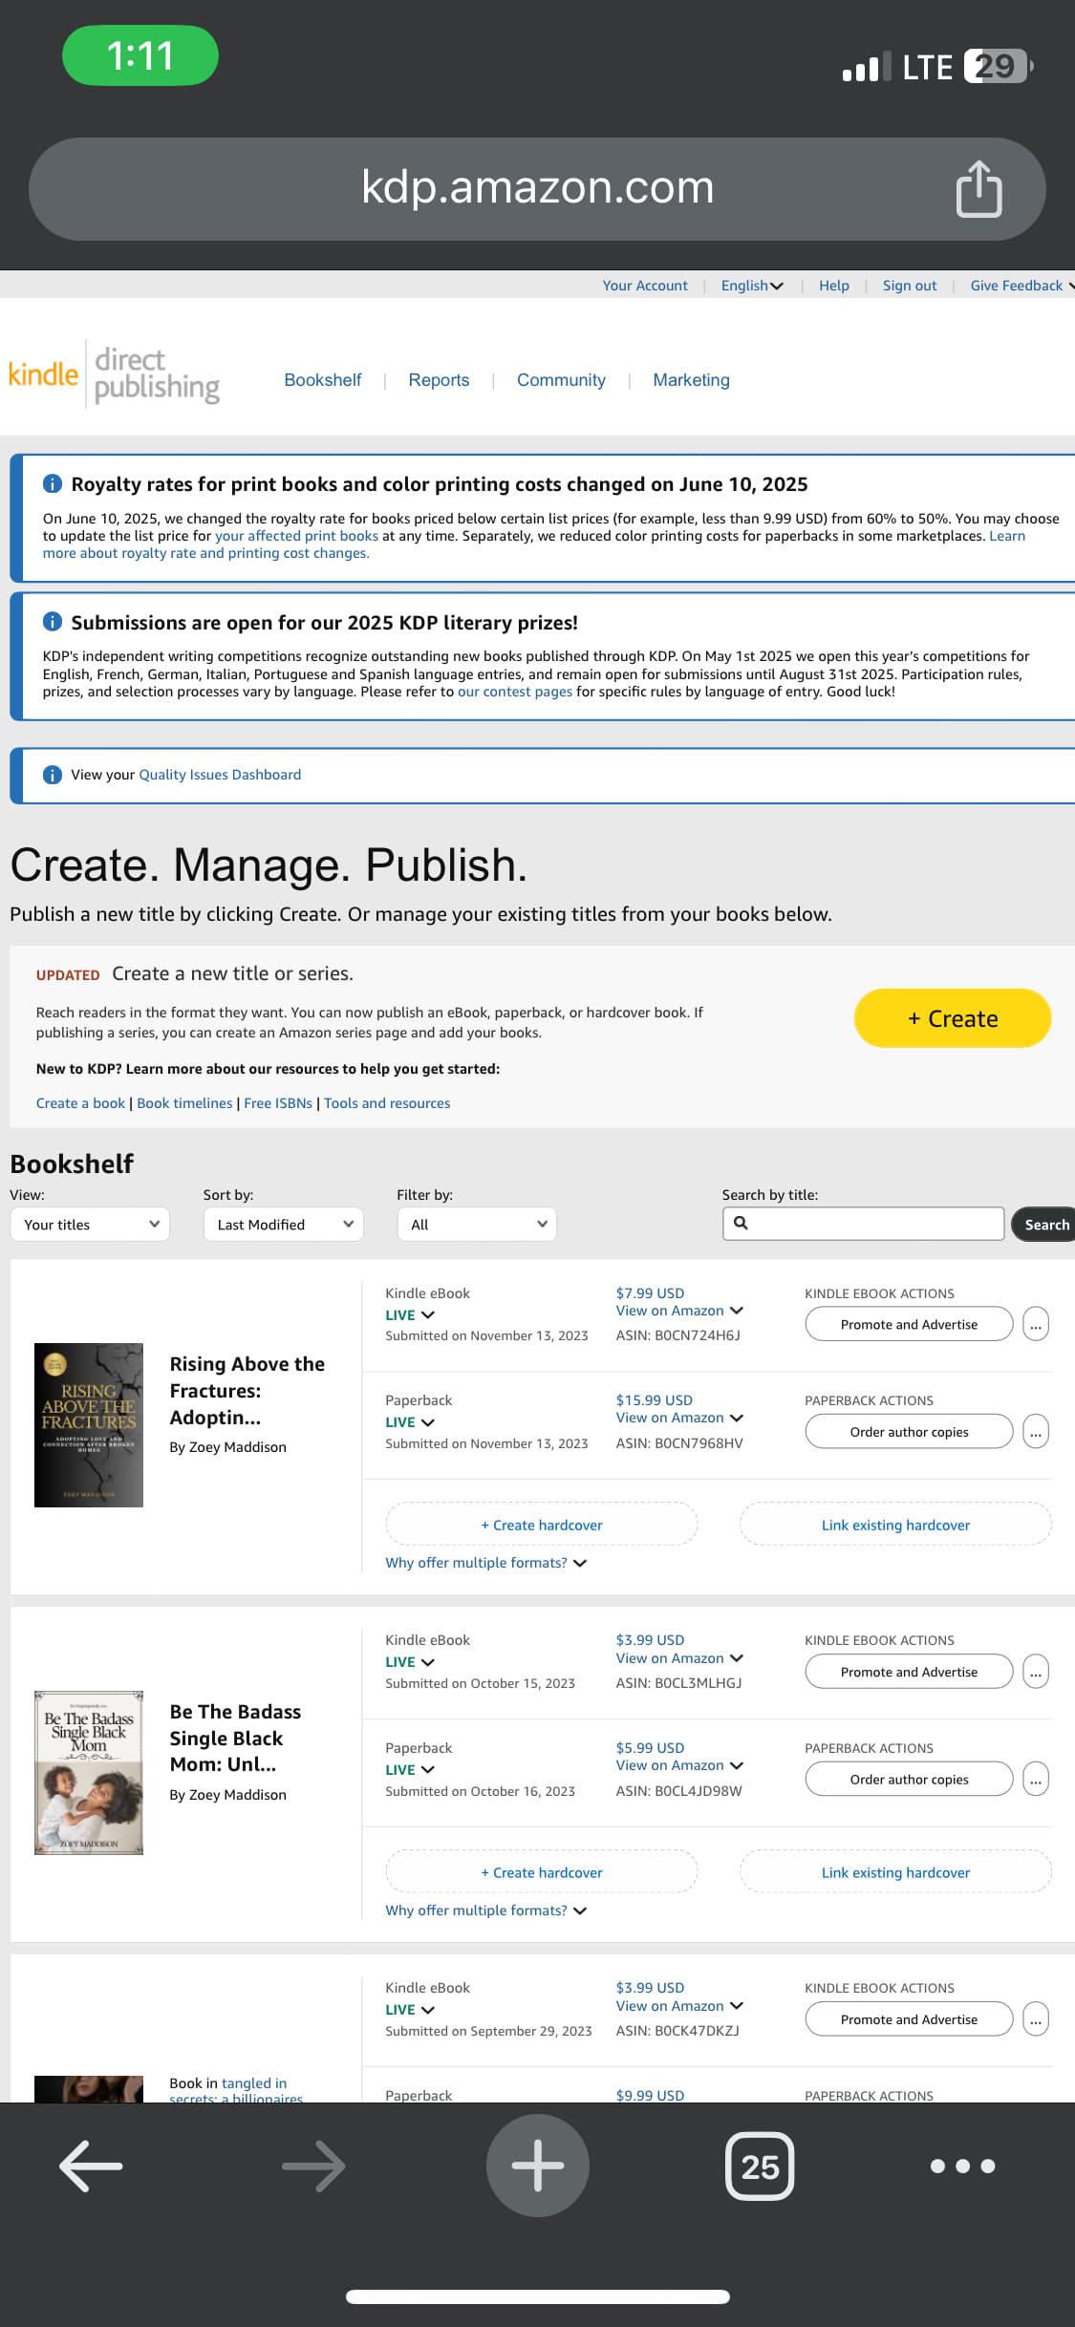
Task: Click the yellow + Create button
Action: pos(953,1018)
